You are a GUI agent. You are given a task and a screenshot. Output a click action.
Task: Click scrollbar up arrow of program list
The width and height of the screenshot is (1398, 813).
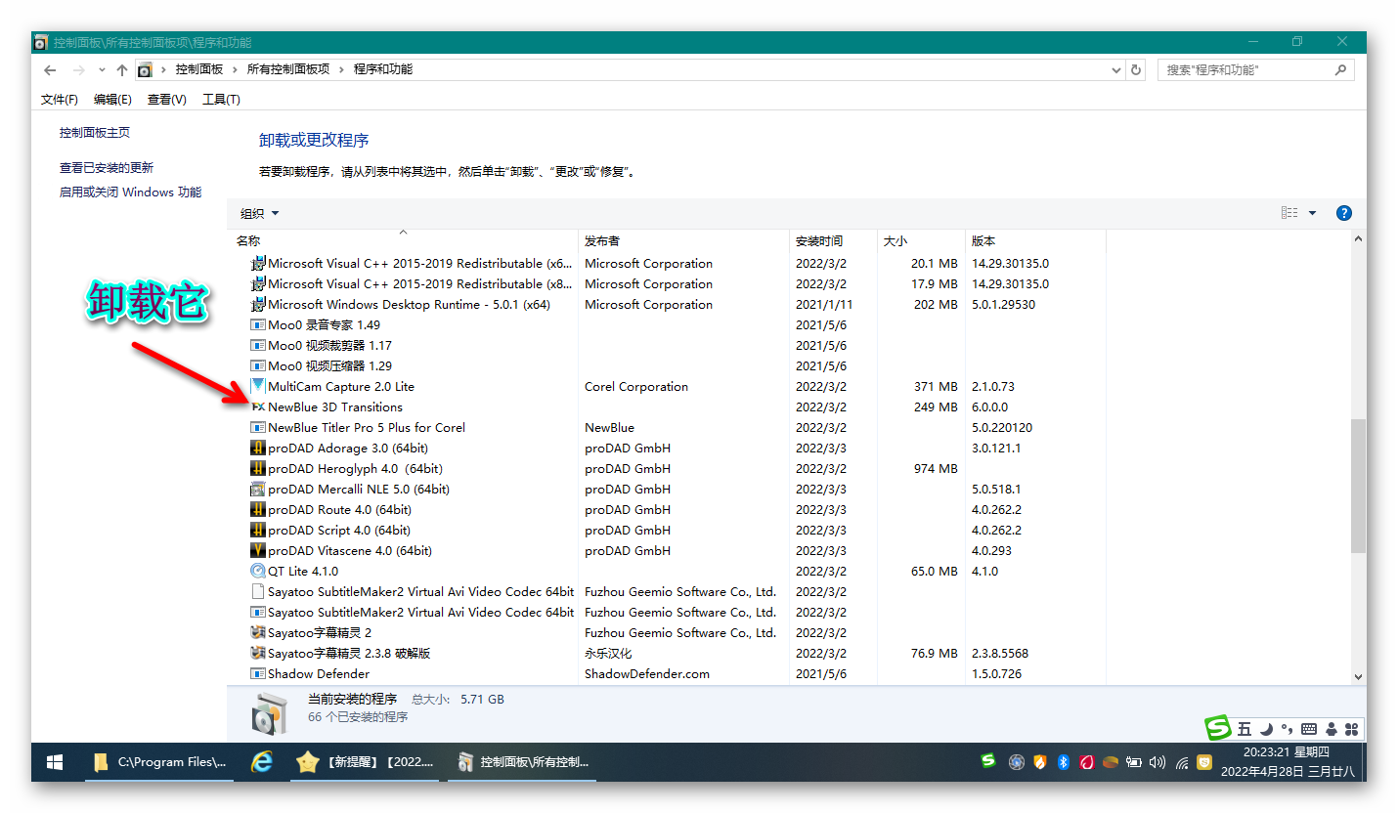point(1358,238)
